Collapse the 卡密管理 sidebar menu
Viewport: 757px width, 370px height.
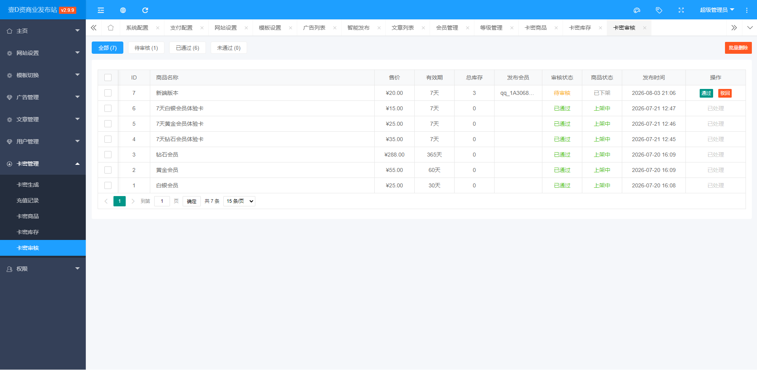(43, 164)
